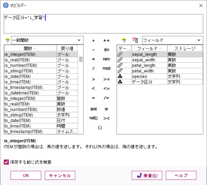Click the nominal-type icon for データ区分
207x185 pixels.
point(120,82)
